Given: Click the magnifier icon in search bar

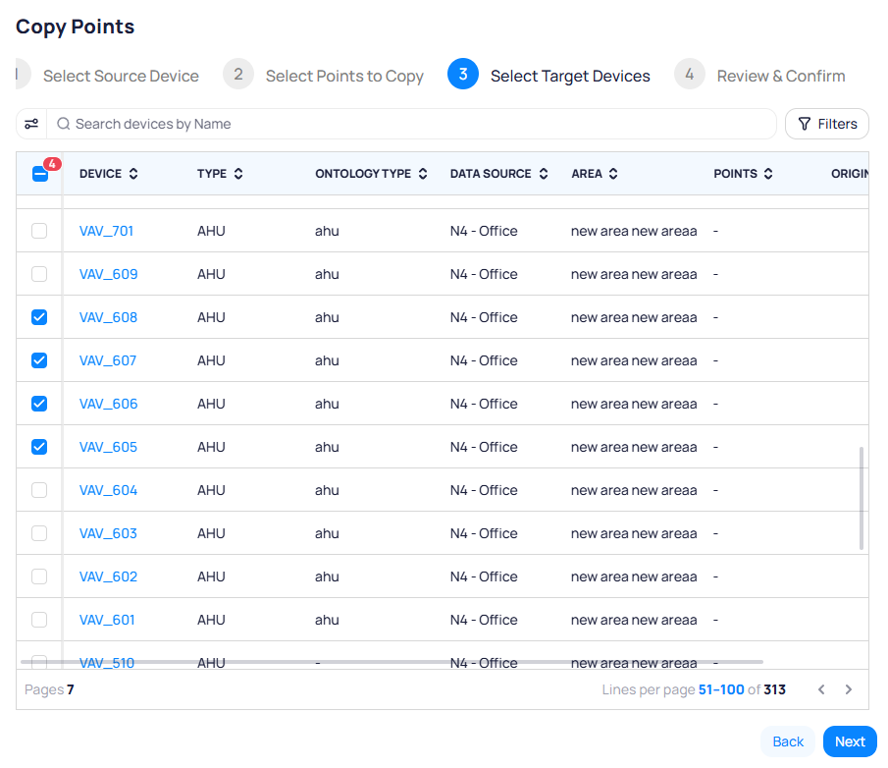Looking at the screenshot, I should pos(64,124).
